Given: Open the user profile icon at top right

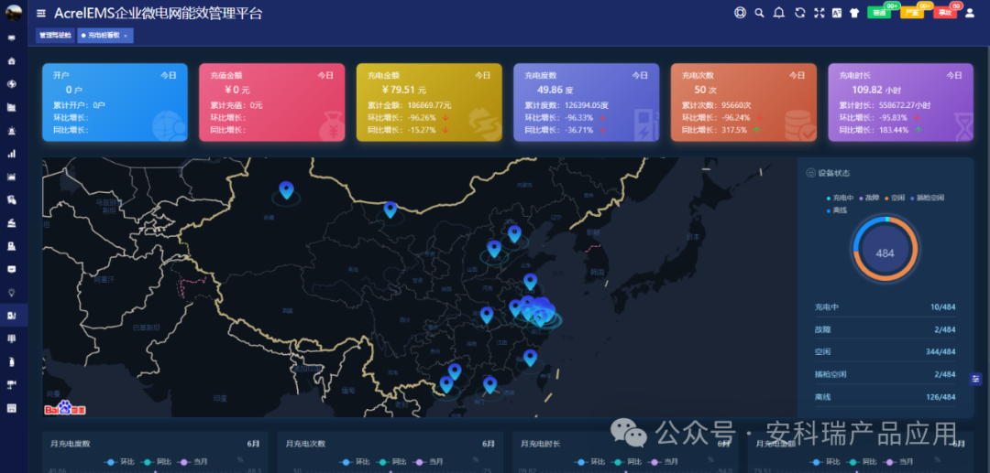Looking at the screenshot, I should coord(970,13).
